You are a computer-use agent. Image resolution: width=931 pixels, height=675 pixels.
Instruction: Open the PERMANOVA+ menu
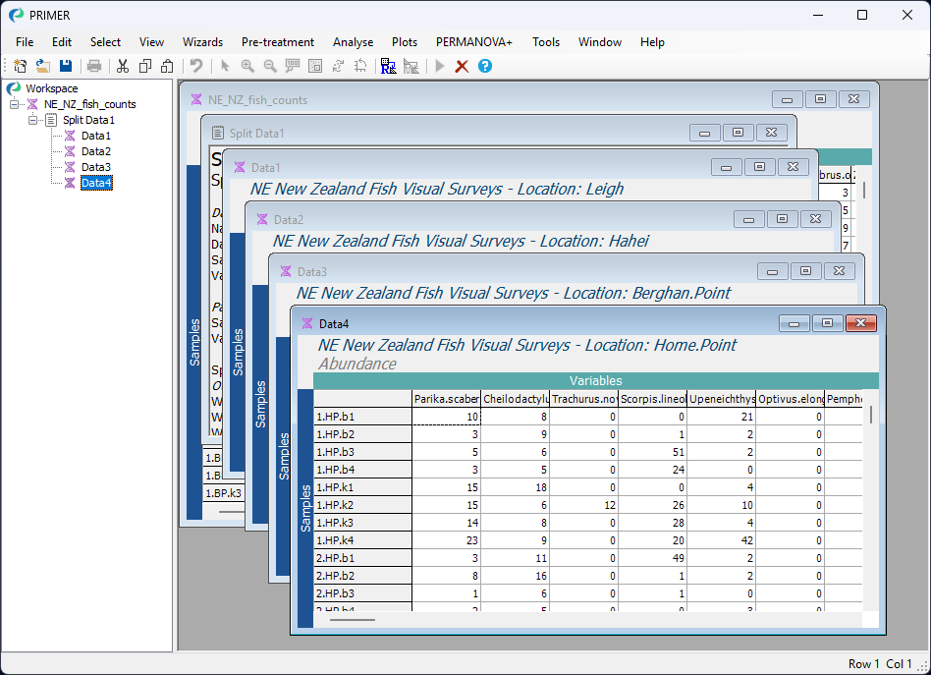474,42
